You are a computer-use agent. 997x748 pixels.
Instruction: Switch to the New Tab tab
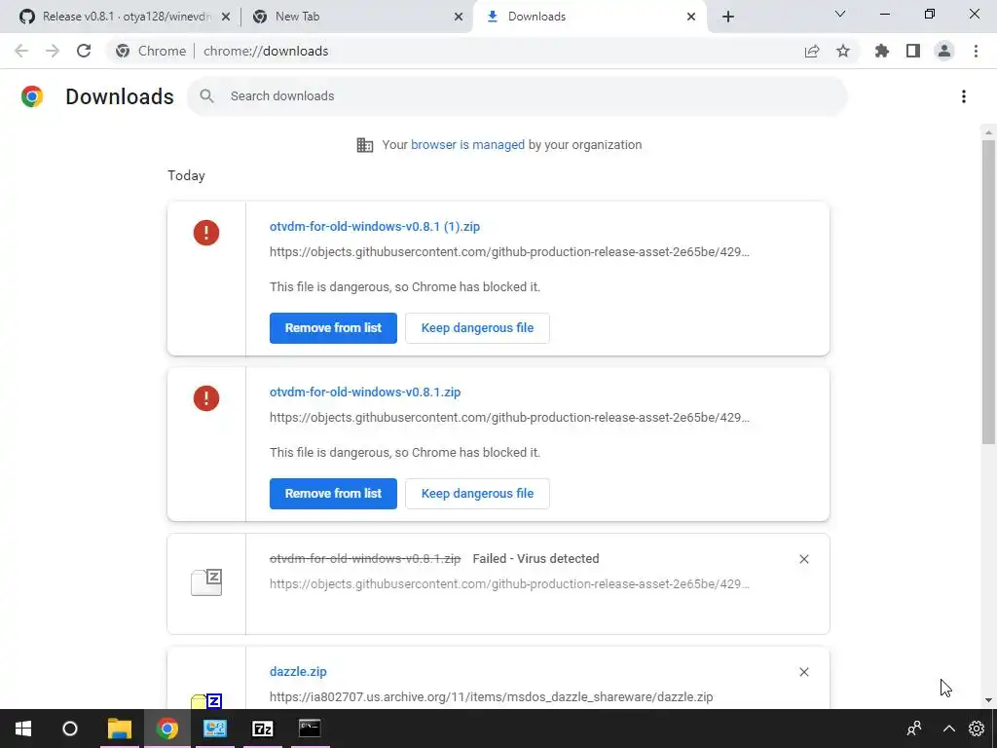coord(356,17)
